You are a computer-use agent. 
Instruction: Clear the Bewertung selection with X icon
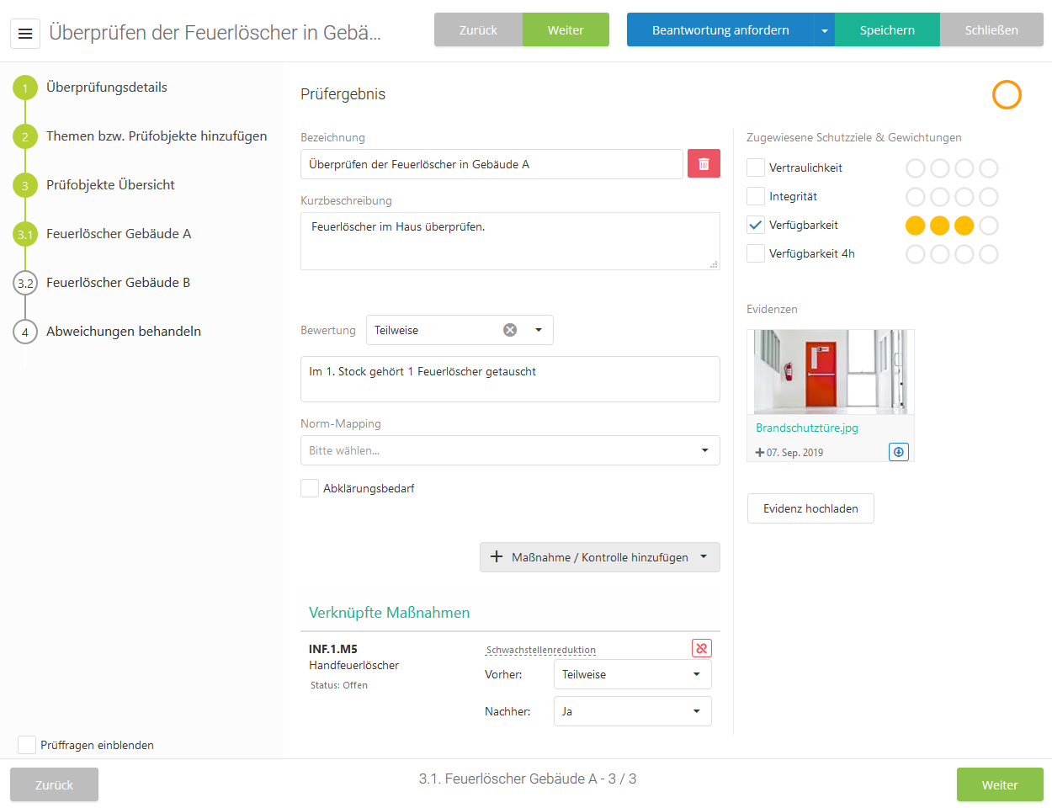pos(510,330)
